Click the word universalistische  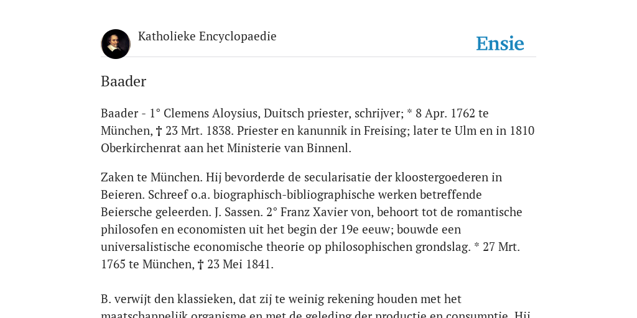pyautogui.click(x=146, y=247)
